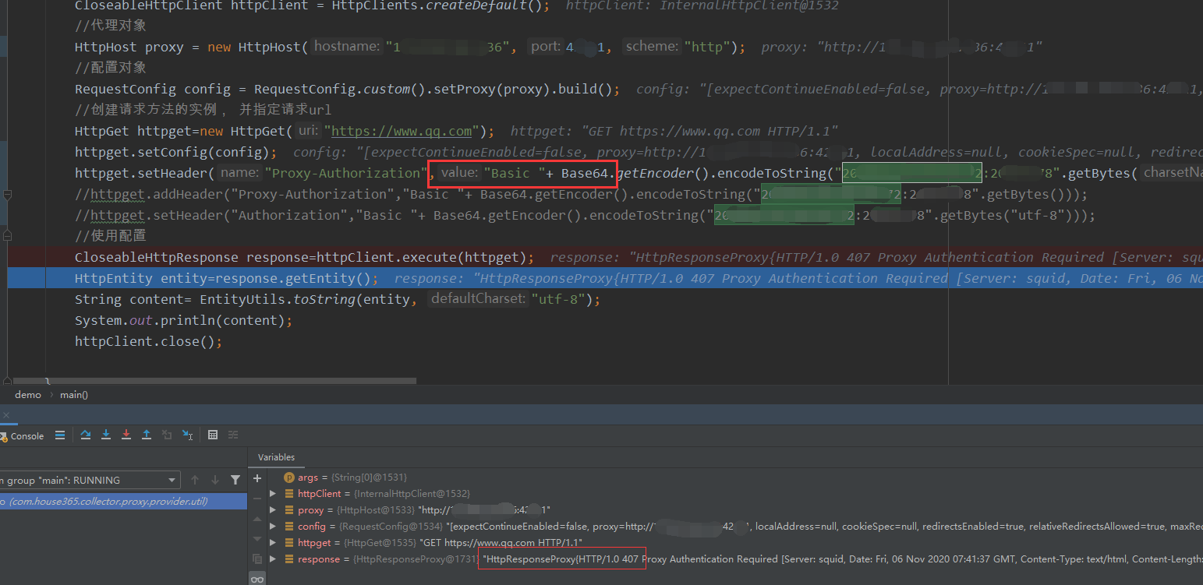Click main() in the breadcrumb bar
The width and height of the screenshot is (1203, 585).
[73, 394]
